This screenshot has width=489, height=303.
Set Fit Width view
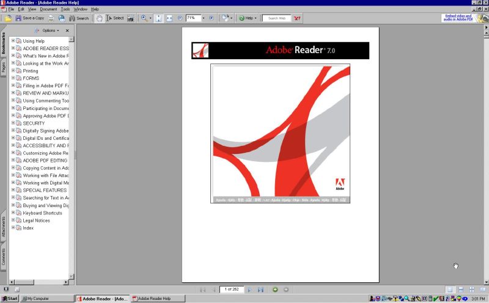coord(169,18)
